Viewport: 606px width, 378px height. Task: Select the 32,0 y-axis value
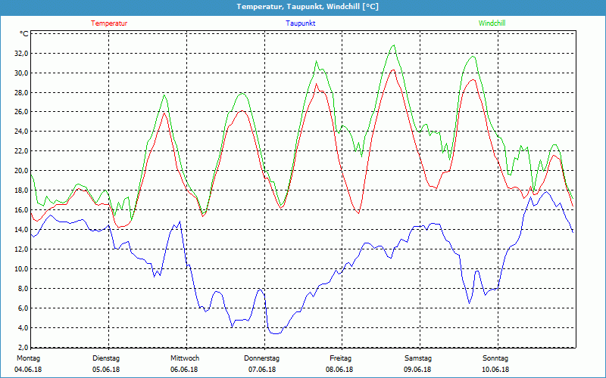[21, 54]
